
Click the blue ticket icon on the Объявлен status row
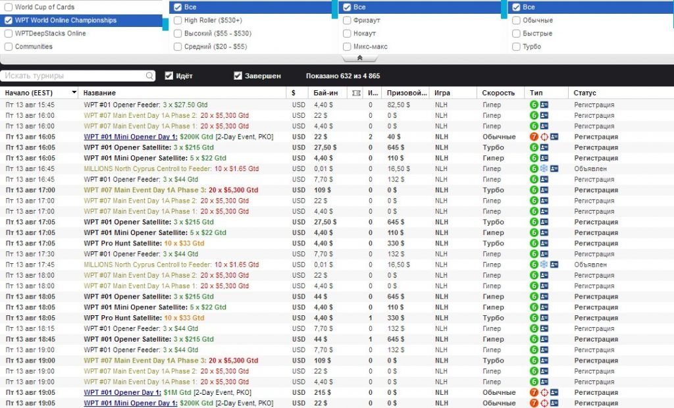tap(555, 168)
